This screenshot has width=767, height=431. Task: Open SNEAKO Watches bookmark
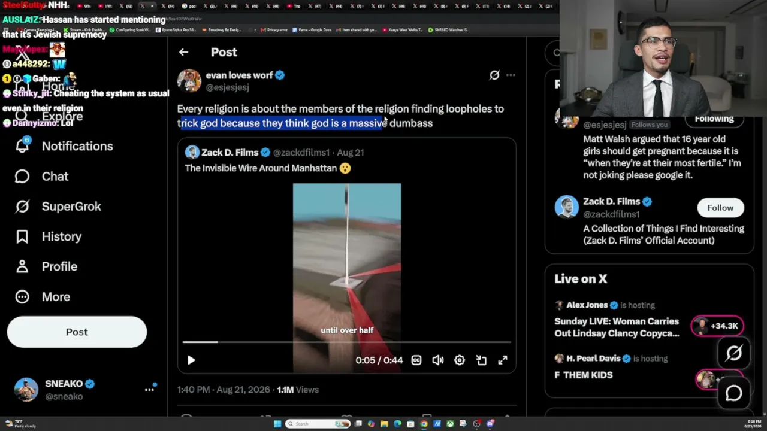coord(449,29)
